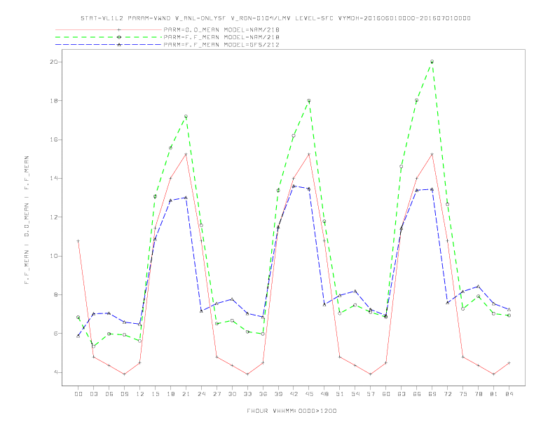Click y-axis tick label 20

[x=53, y=62]
